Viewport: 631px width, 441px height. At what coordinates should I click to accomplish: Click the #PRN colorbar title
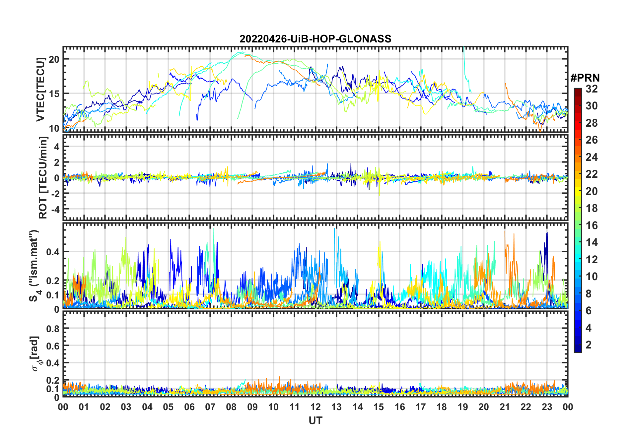tap(585, 78)
